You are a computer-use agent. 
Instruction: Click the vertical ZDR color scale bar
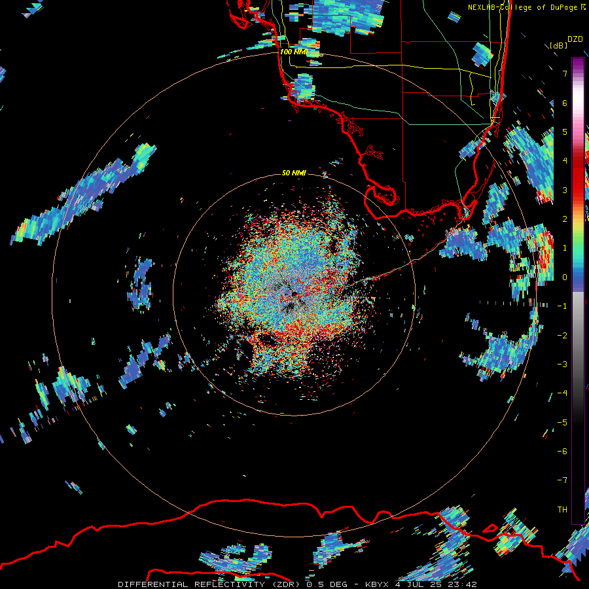(578, 291)
